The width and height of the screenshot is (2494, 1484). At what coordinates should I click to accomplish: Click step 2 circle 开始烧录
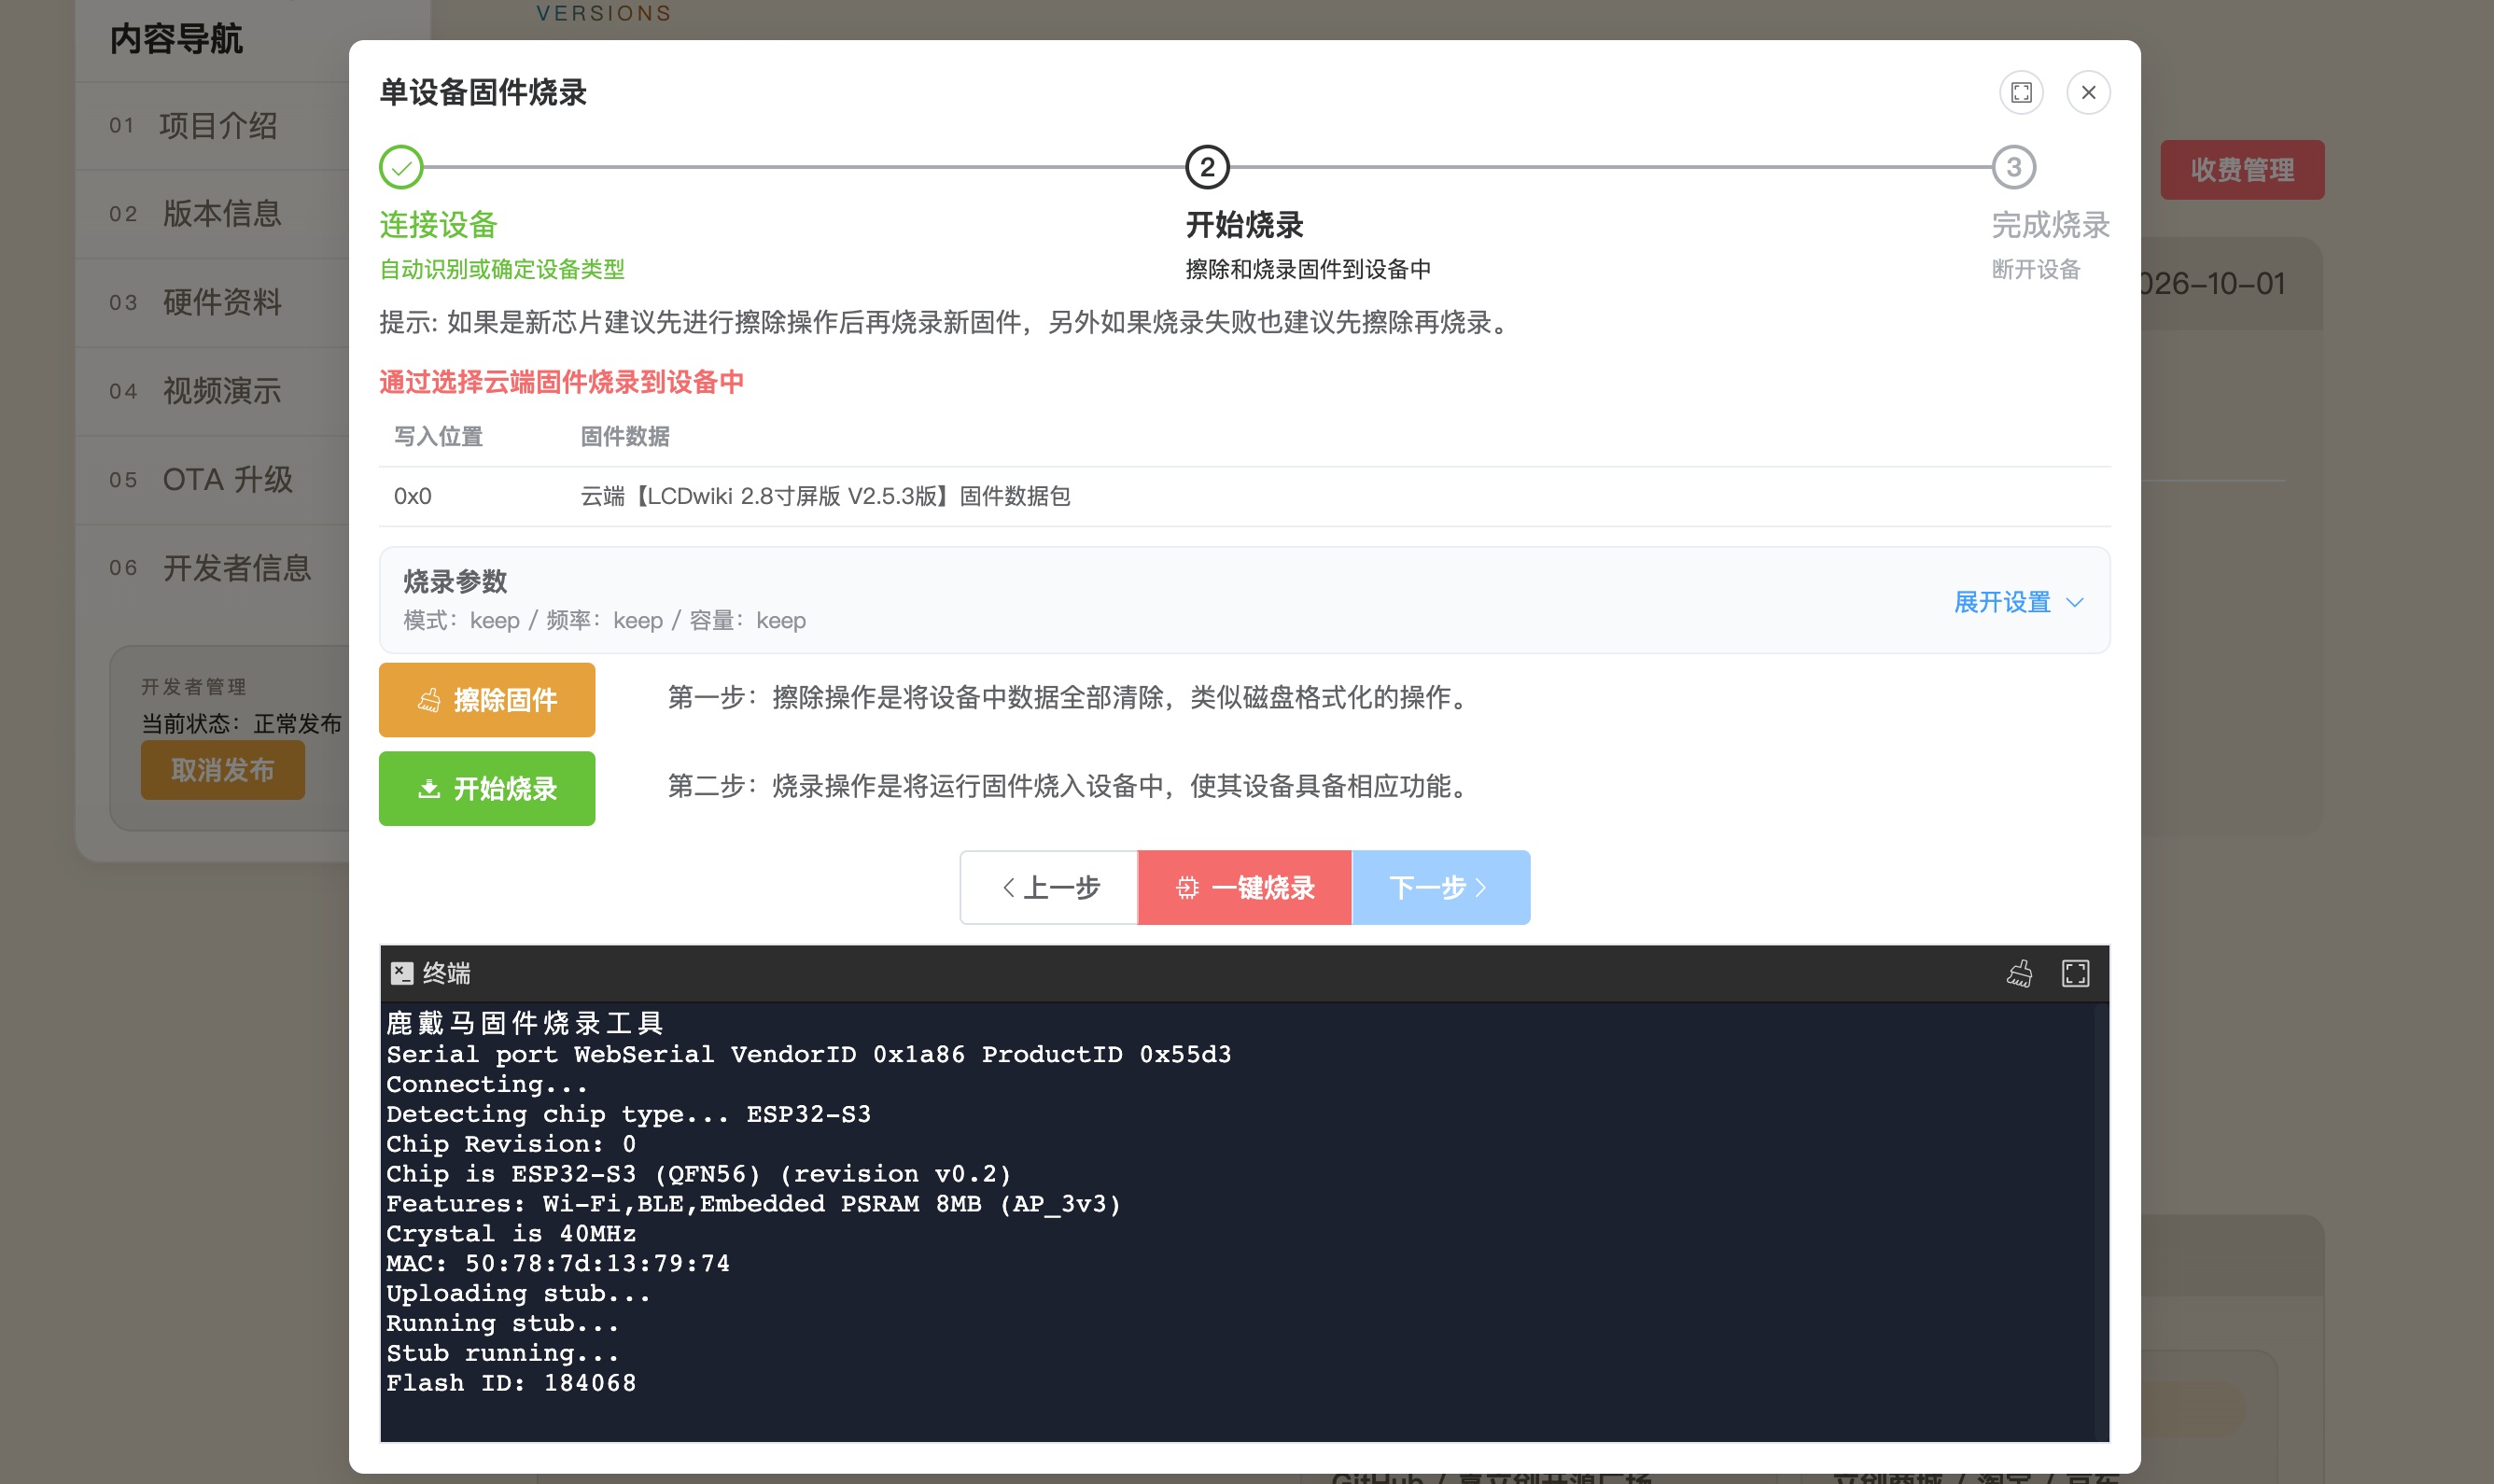point(1207,167)
